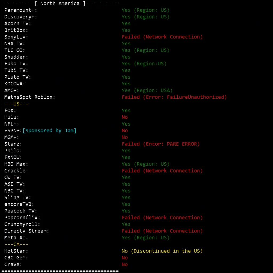This screenshot has height=273, width=273.
Task: Click the Discovery+ US region status
Action: [x=146, y=17]
